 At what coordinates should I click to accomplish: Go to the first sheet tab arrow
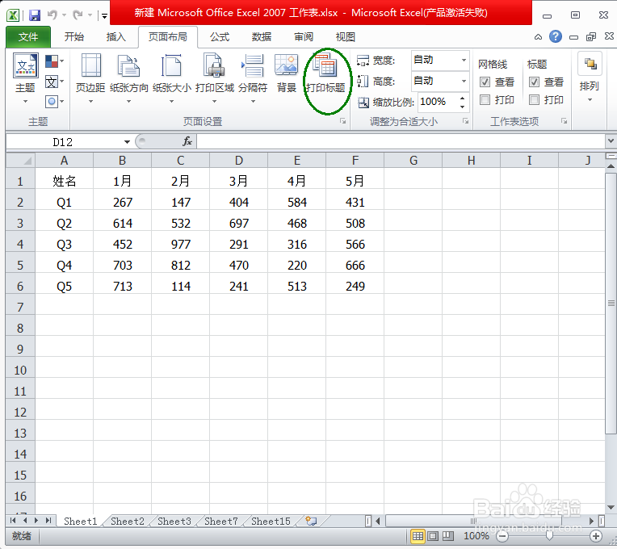13,521
